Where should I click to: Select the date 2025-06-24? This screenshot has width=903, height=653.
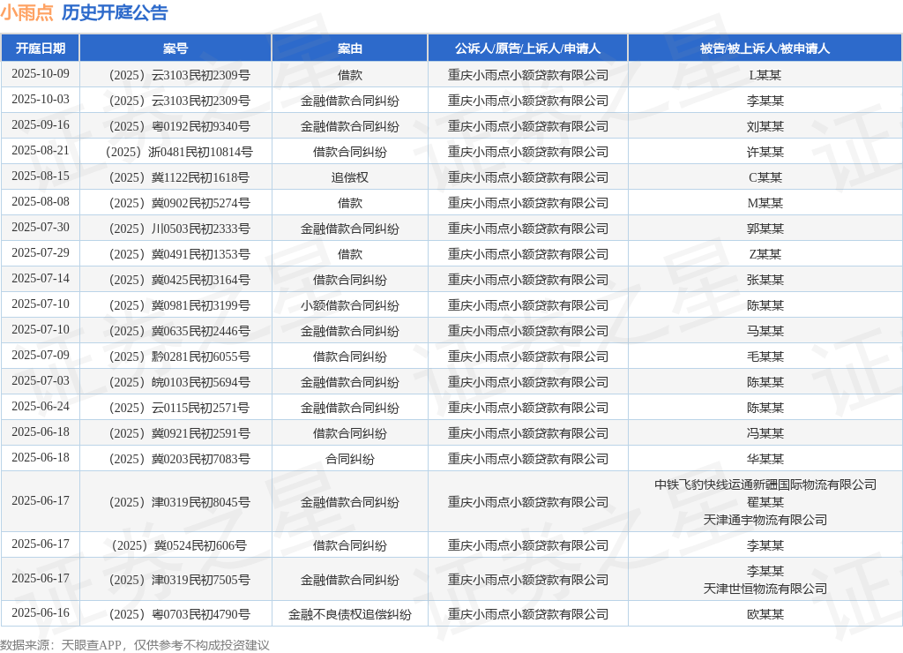click(41, 406)
